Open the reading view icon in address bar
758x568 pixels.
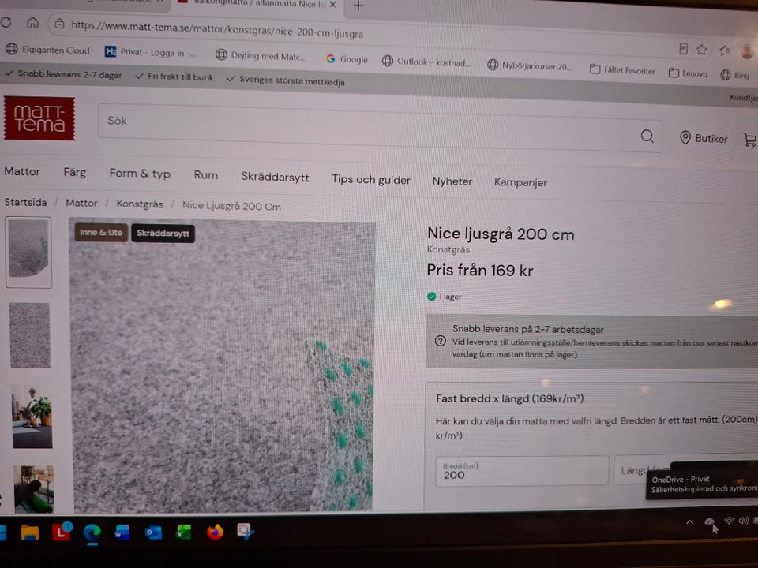pos(683,48)
